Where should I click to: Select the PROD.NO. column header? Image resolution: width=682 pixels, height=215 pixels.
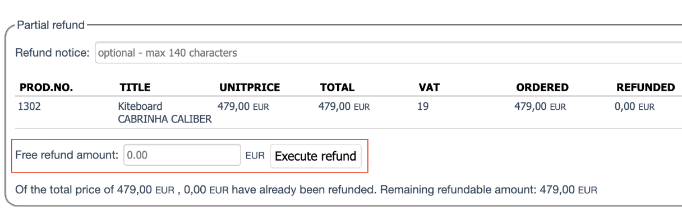[x=47, y=87]
